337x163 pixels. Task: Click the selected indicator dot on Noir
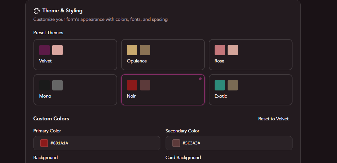point(200,79)
